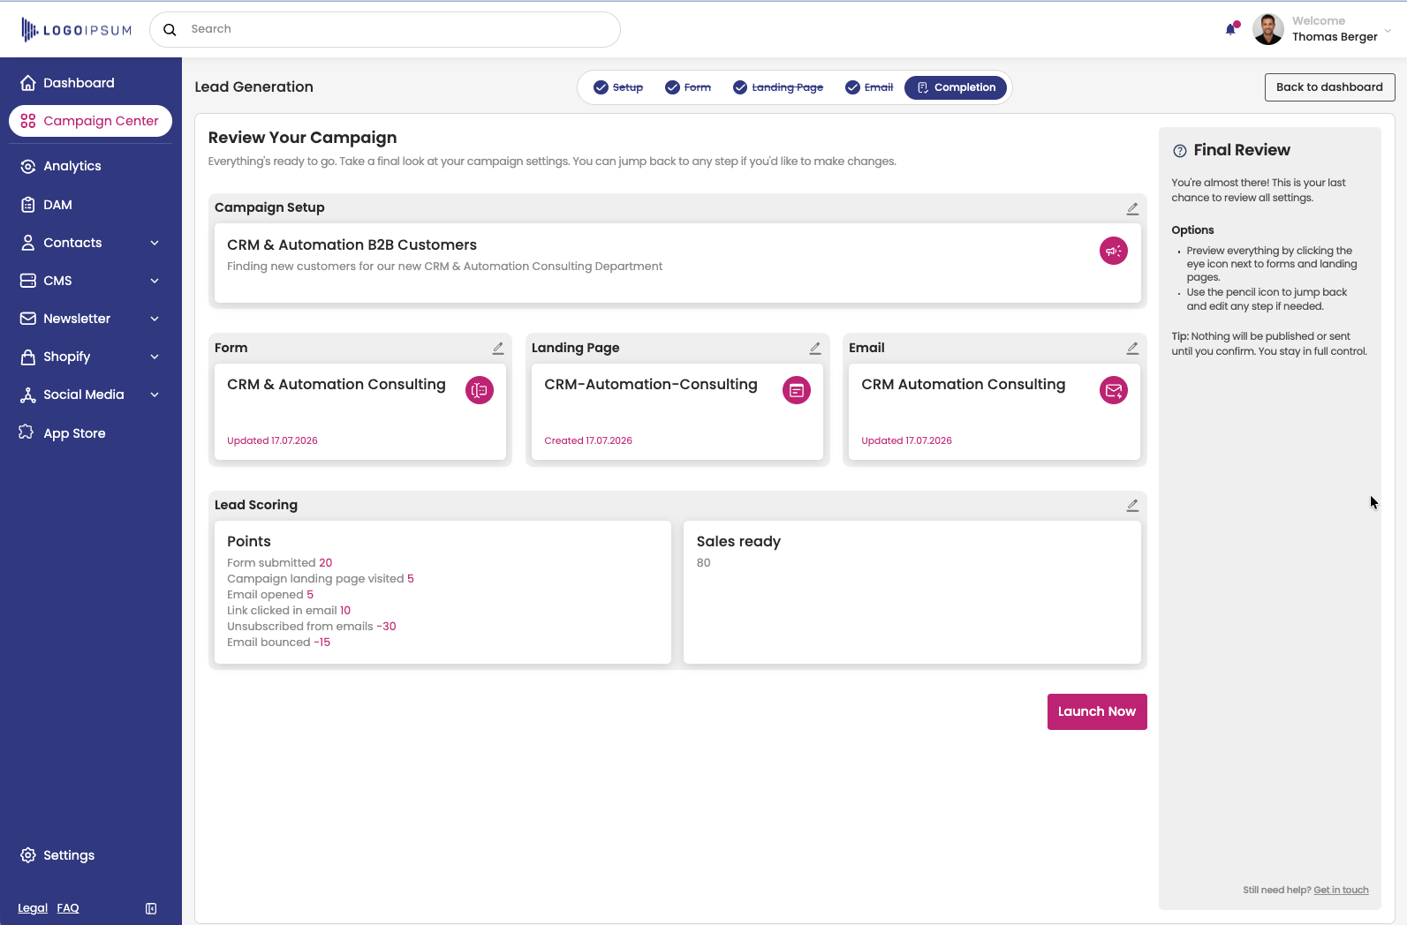The height and width of the screenshot is (925, 1407).
Task: Click the Form section pencil icon
Action: point(498,349)
